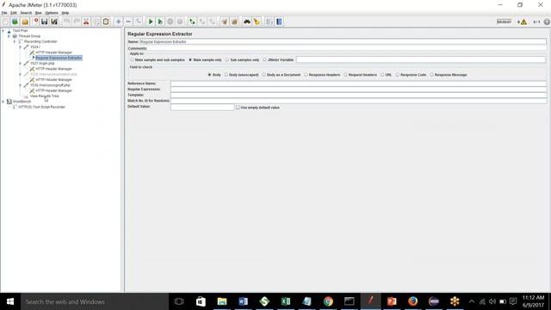The height and width of the screenshot is (310, 551).
Task: Open the Help menu
Action: coord(65,13)
